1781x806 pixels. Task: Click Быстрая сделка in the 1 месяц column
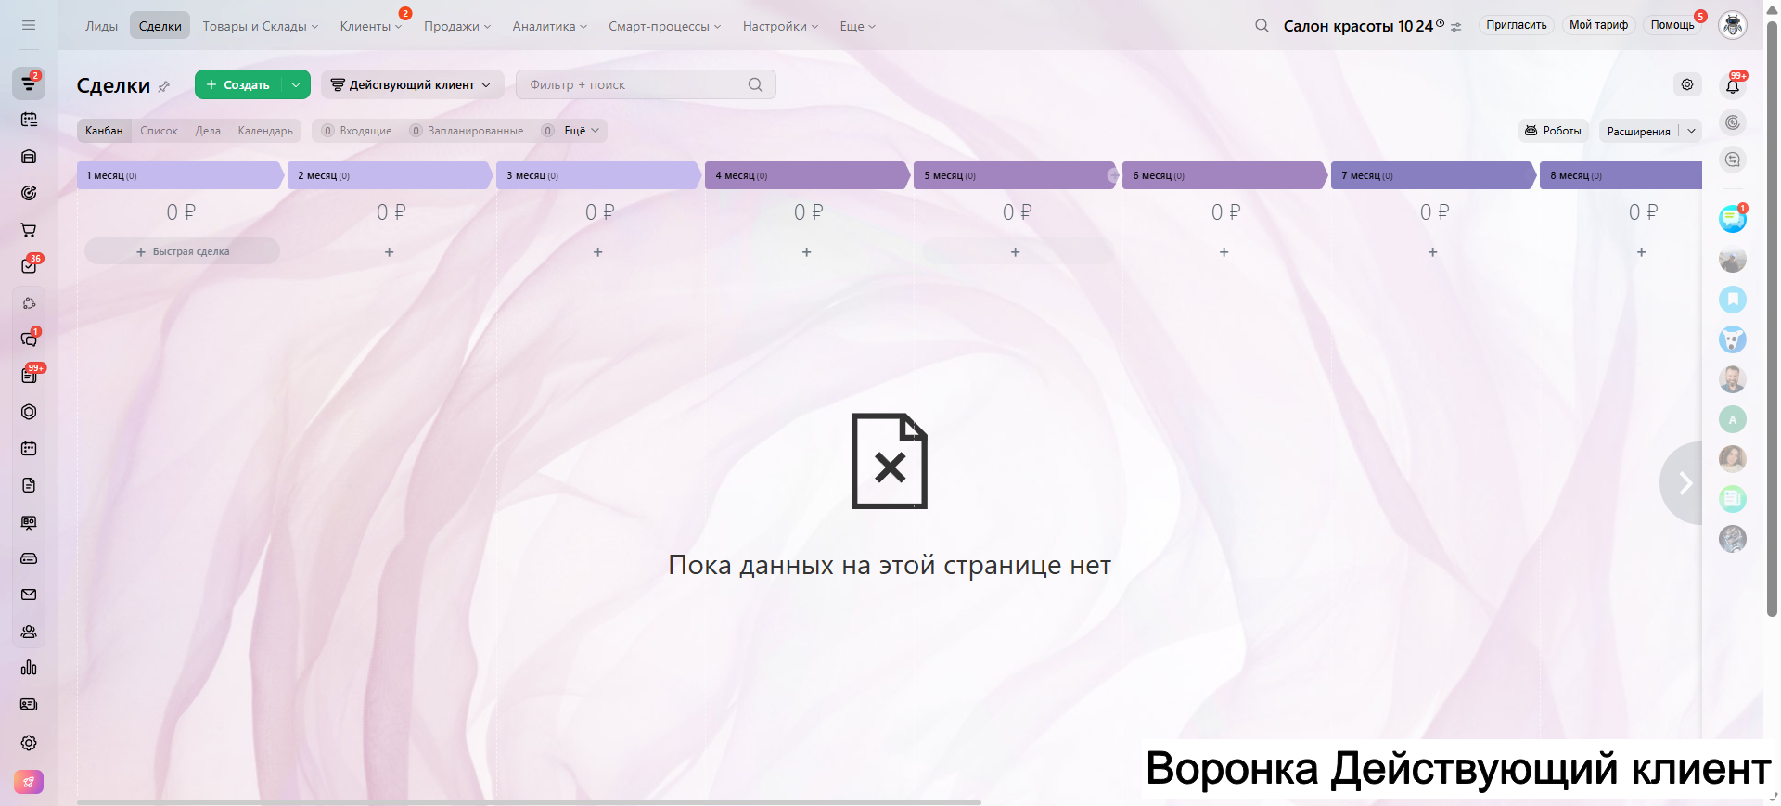click(x=183, y=251)
